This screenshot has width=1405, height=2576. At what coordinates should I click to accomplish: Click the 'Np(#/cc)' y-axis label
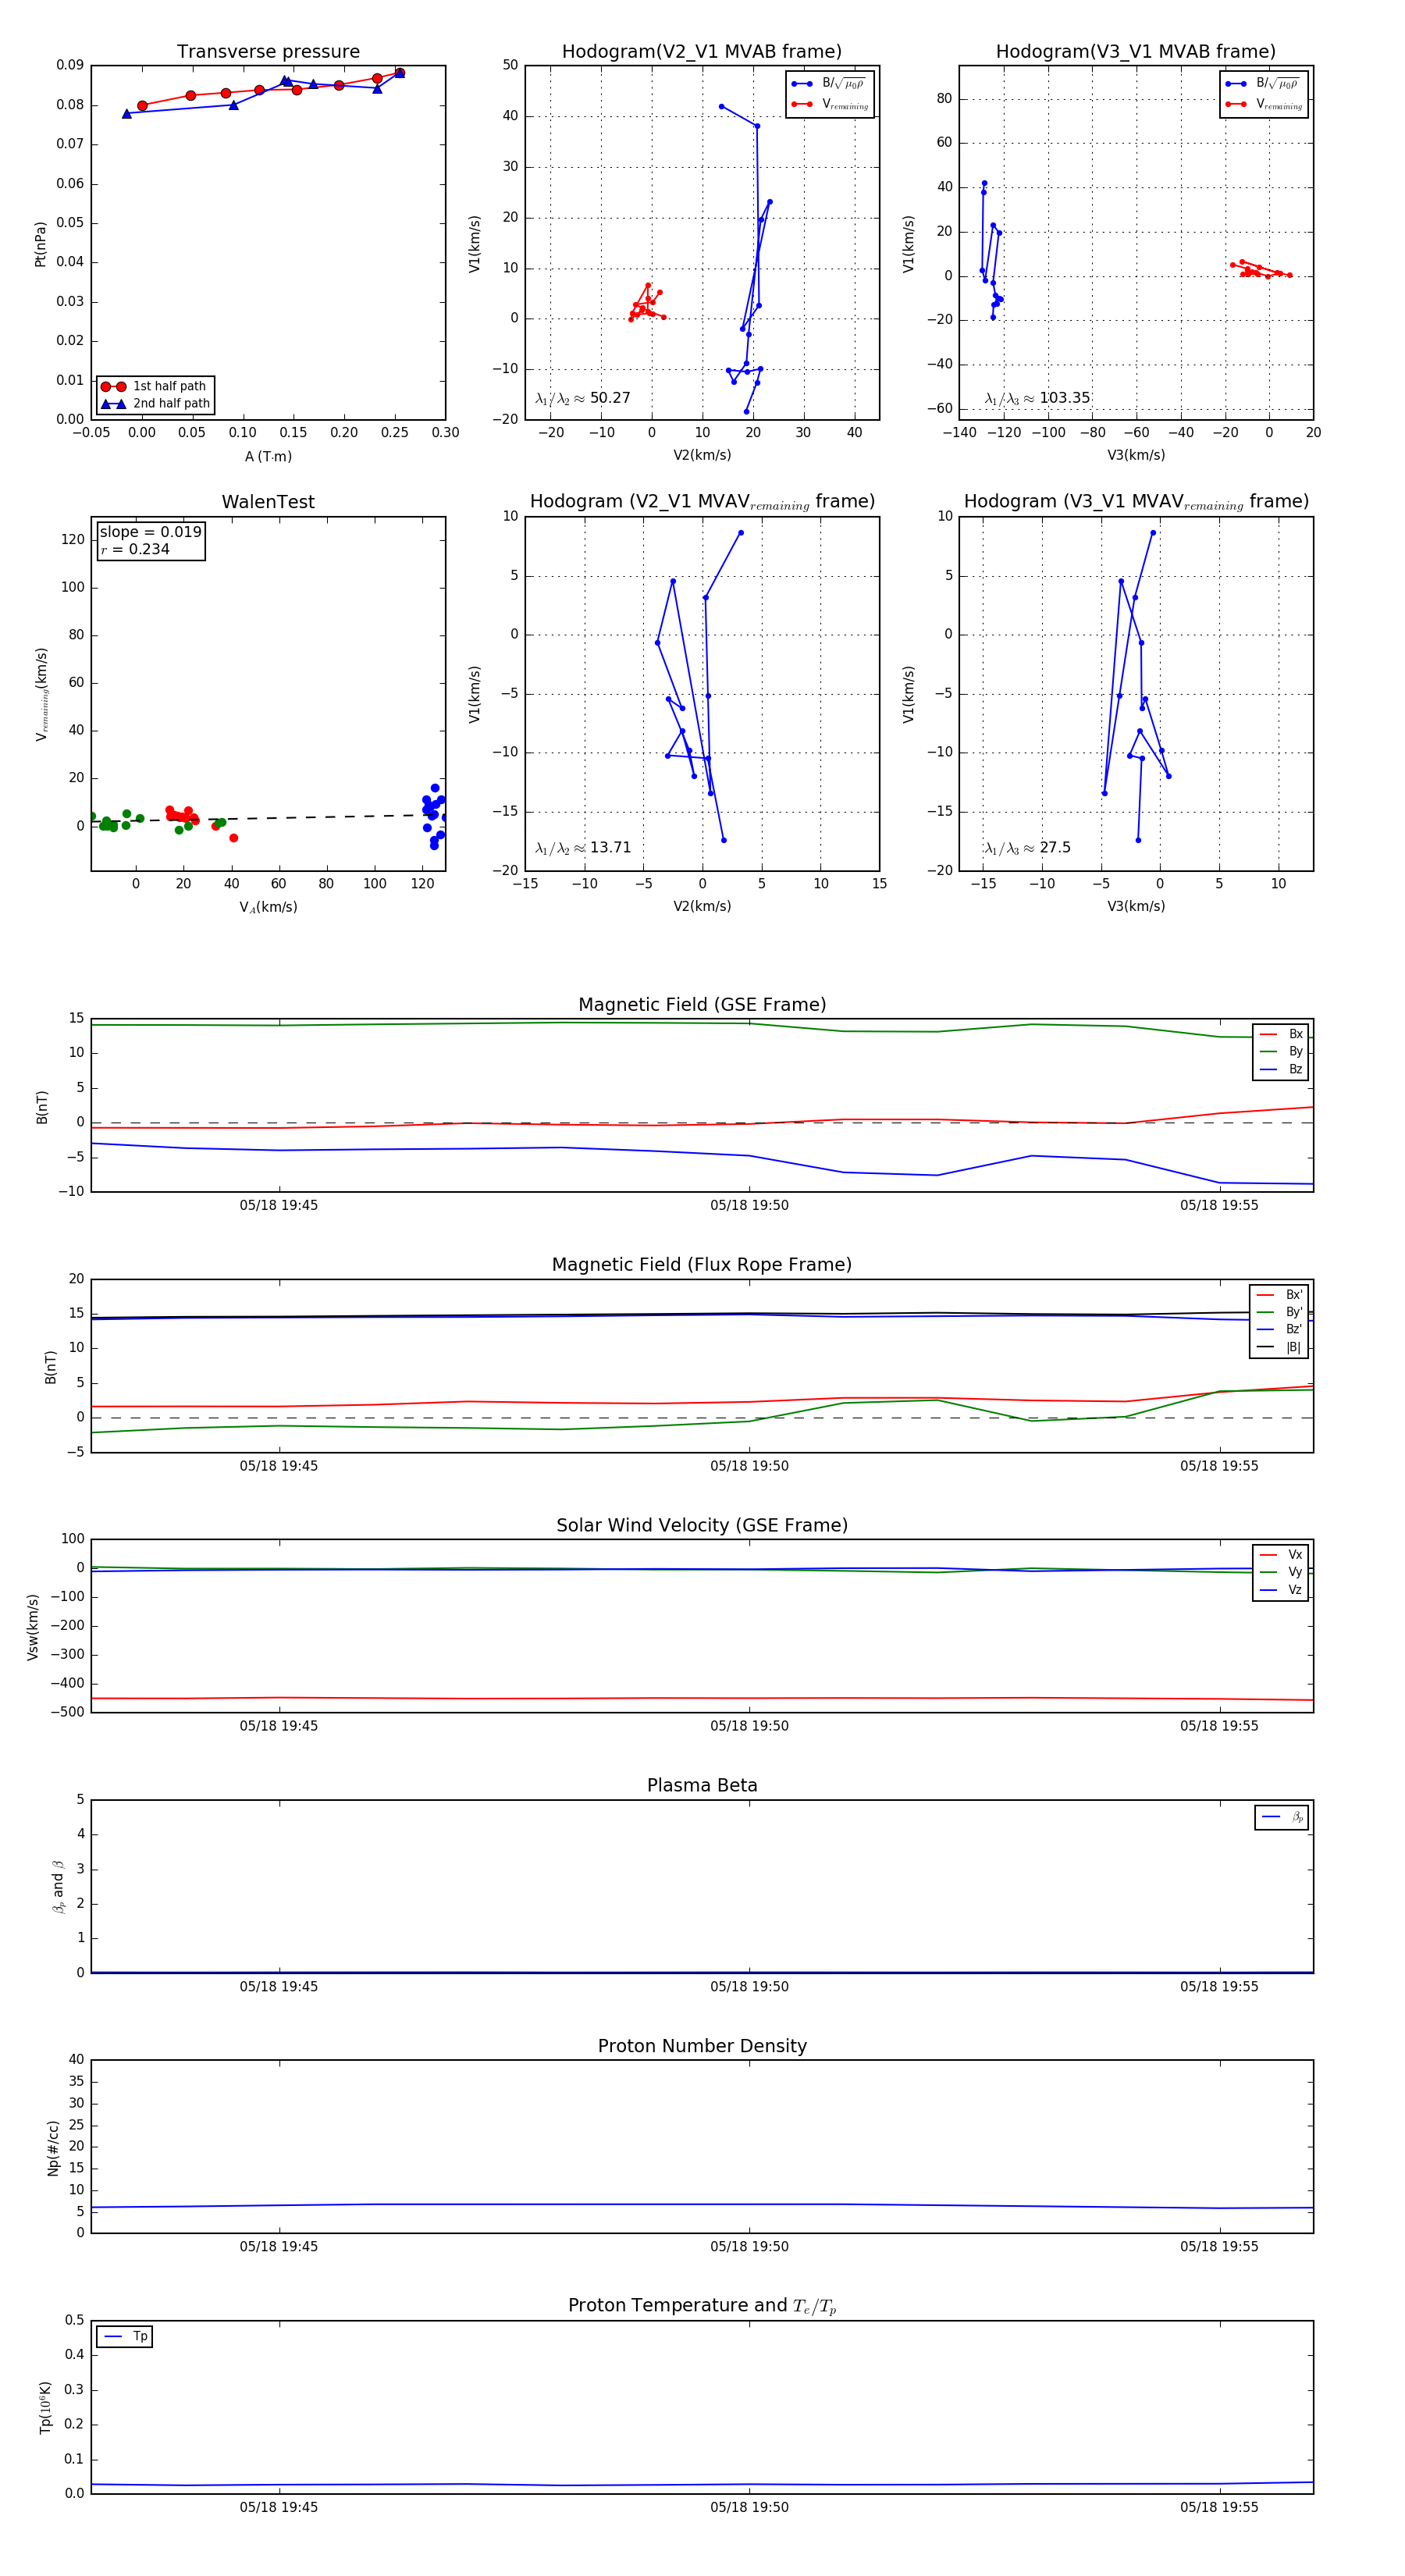pyautogui.click(x=53, y=2147)
